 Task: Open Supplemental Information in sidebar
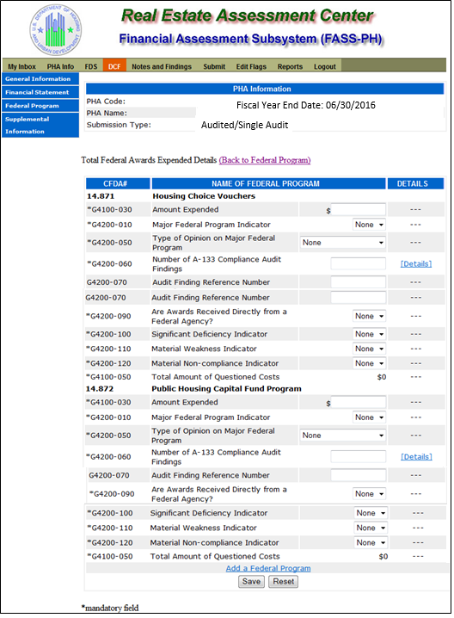click(40, 125)
